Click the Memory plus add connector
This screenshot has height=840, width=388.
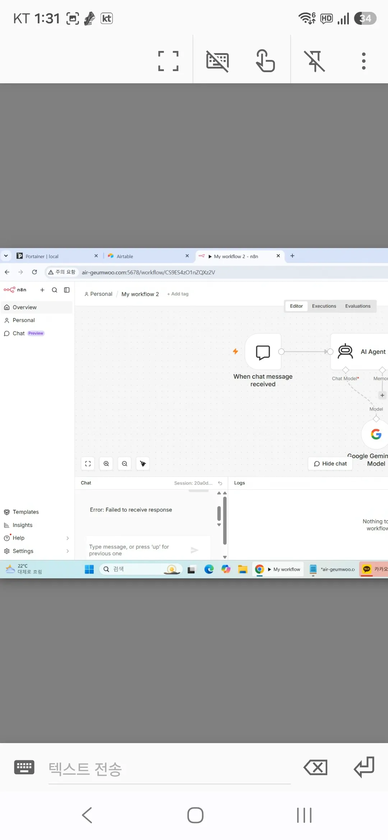coord(382,395)
